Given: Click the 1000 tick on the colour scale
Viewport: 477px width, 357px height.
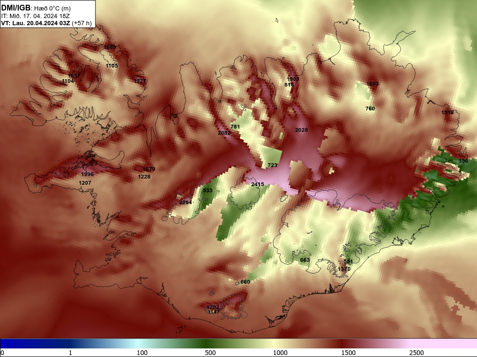Looking at the screenshot, I should 280,352.
